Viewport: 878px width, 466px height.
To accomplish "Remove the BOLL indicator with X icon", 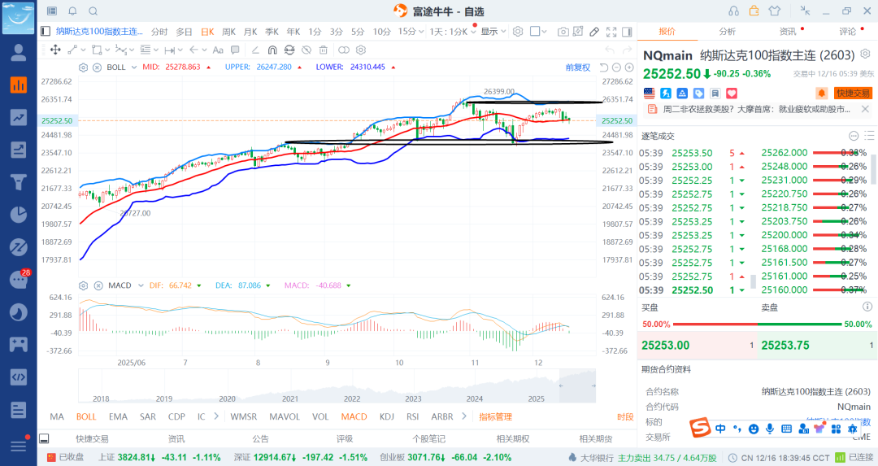I will point(97,68).
